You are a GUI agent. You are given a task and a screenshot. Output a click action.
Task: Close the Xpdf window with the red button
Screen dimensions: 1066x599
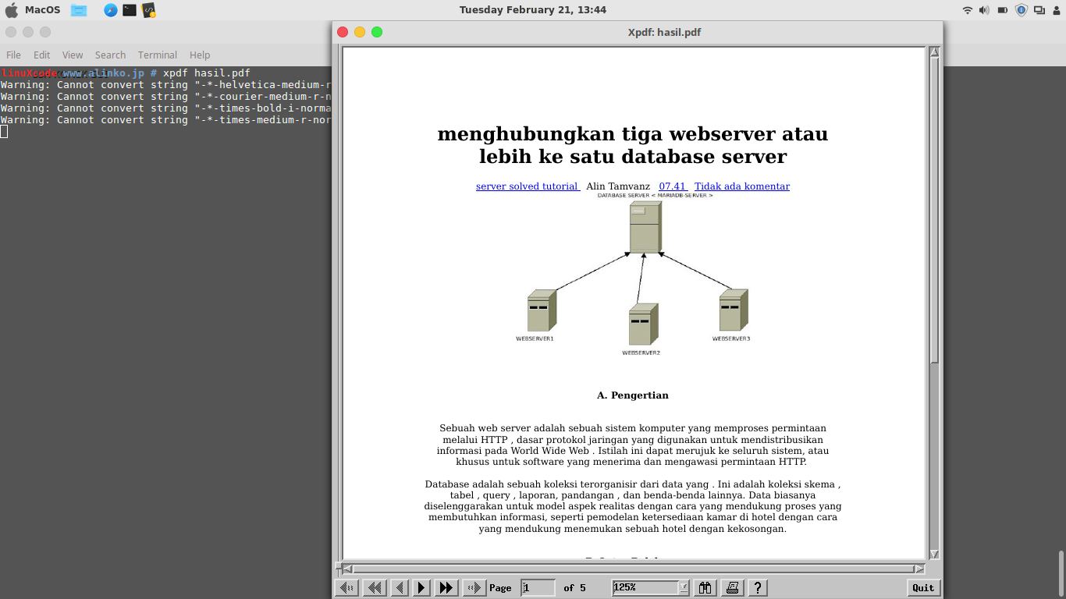tap(343, 32)
